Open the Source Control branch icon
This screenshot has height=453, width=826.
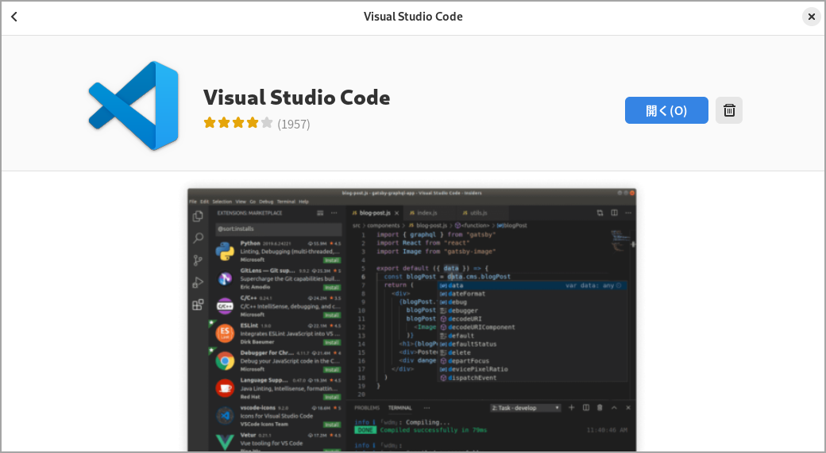click(x=198, y=260)
